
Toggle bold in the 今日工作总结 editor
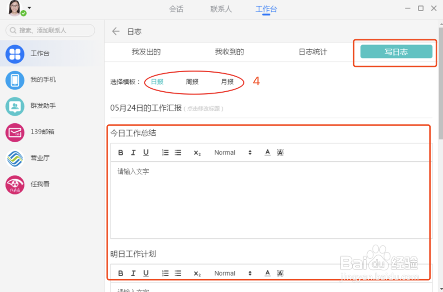(x=120, y=152)
